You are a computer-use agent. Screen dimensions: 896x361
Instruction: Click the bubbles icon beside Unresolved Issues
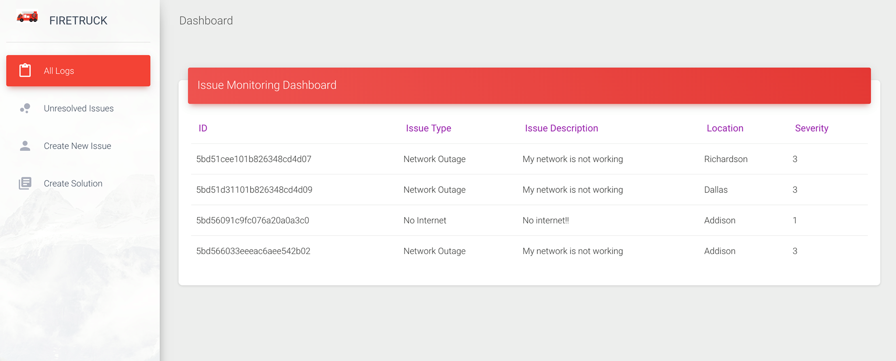25,108
